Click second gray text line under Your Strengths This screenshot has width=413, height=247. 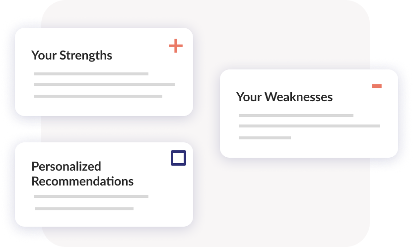104,84
